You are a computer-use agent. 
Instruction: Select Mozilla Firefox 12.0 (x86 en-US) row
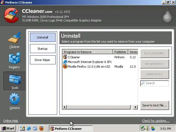[100, 67]
